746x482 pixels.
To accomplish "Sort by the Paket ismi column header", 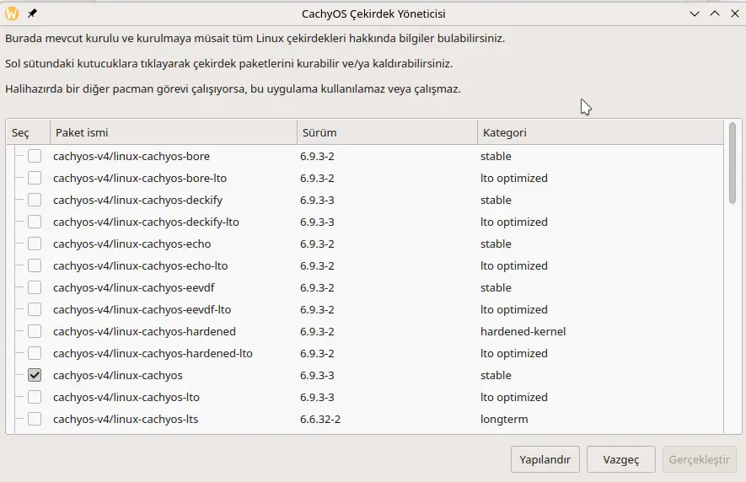I will (x=174, y=132).
